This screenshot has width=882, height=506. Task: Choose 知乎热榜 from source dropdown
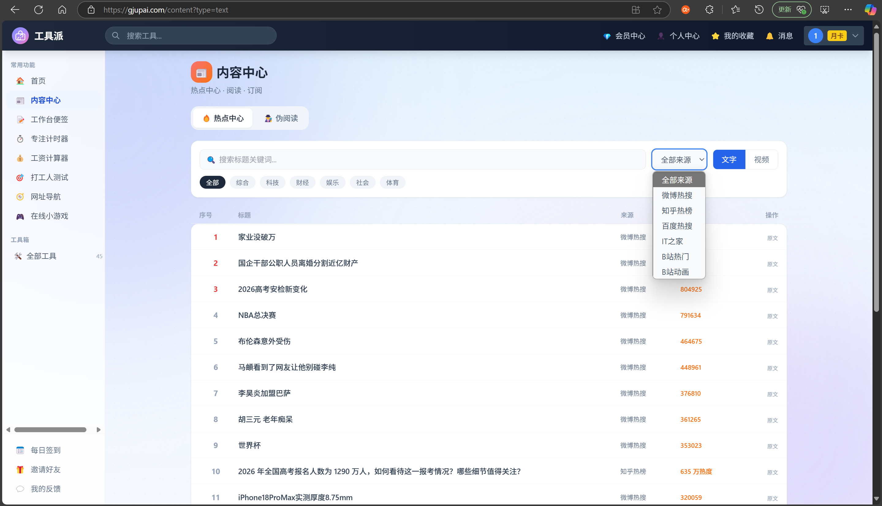679,211
